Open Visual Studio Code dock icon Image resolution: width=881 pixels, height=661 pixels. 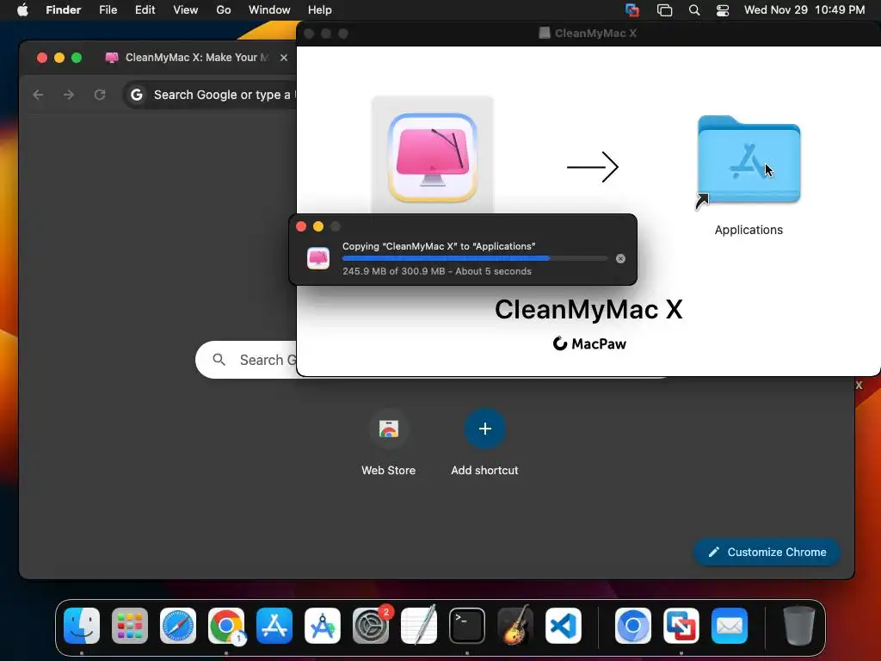[564, 626]
